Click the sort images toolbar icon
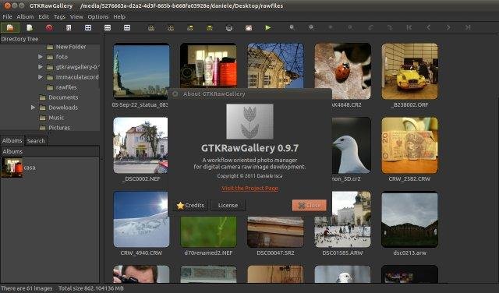 69,28
